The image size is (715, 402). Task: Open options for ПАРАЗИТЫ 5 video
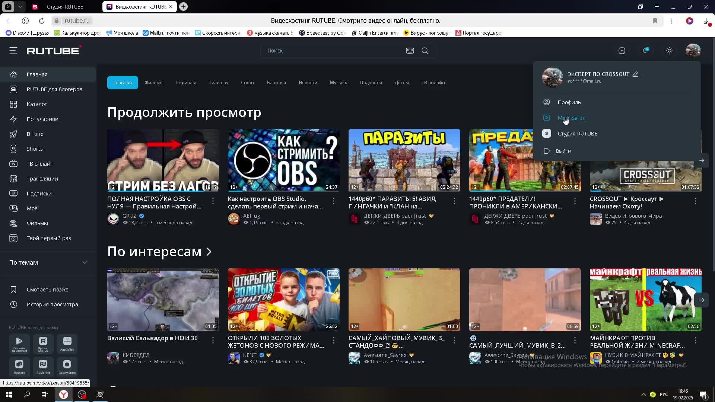point(454,201)
